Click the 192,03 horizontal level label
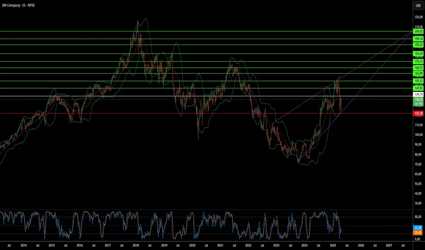Screen dimensions: 425x250 tap(418, 45)
